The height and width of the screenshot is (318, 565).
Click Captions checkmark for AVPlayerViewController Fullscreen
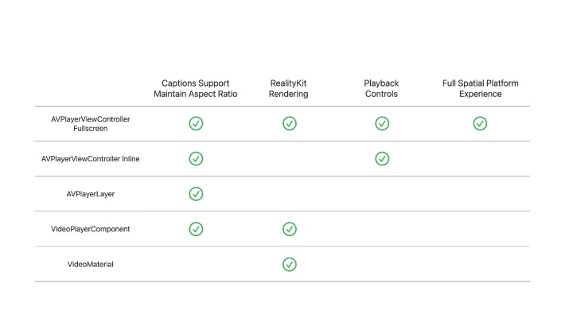pyautogui.click(x=196, y=123)
